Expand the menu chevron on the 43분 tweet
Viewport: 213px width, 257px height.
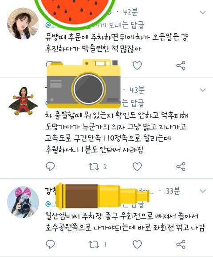point(203,90)
